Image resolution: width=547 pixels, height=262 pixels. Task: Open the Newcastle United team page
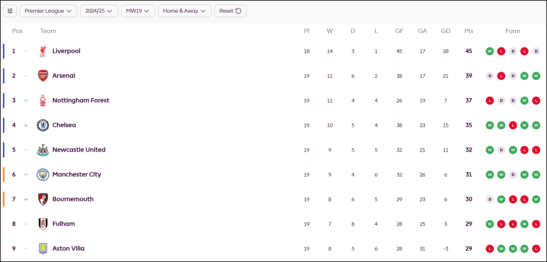(x=79, y=150)
